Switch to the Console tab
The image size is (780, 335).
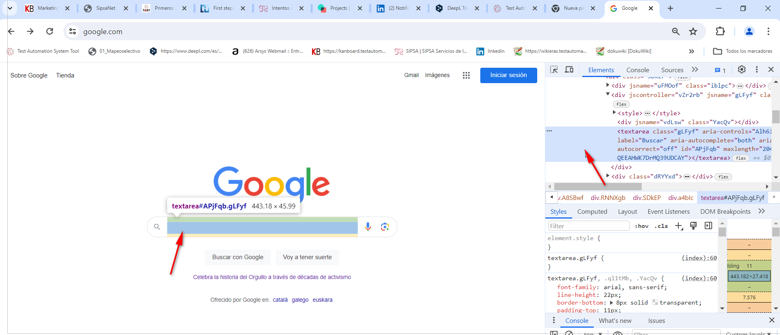[x=637, y=70]
